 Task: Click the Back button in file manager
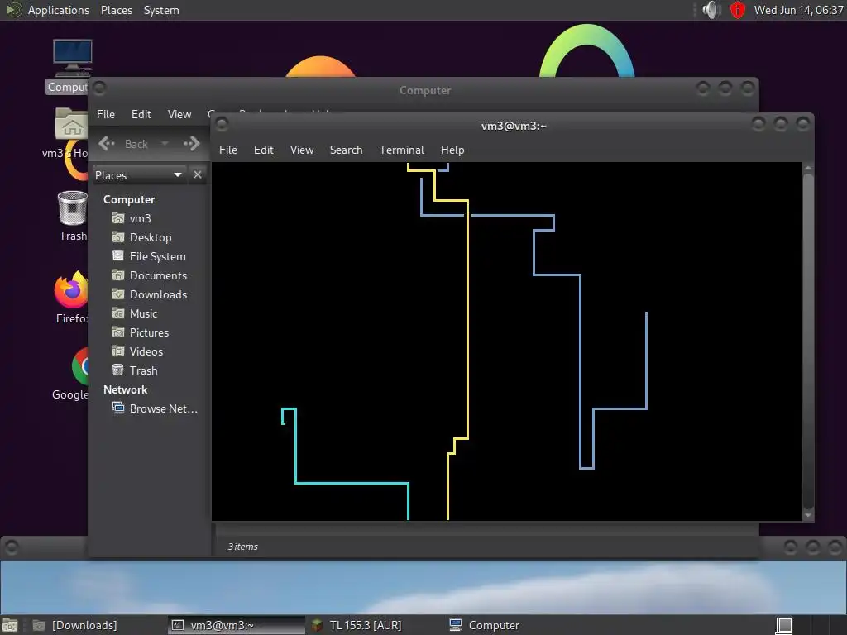click(x=123, y=144)
